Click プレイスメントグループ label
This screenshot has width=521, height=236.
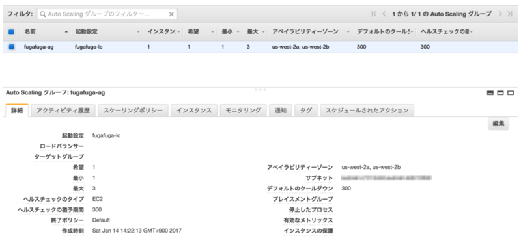[x=303, y=199]
